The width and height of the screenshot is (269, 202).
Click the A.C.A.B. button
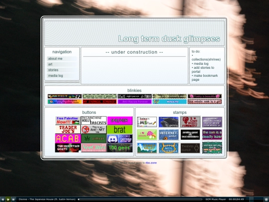coord(68,139)
